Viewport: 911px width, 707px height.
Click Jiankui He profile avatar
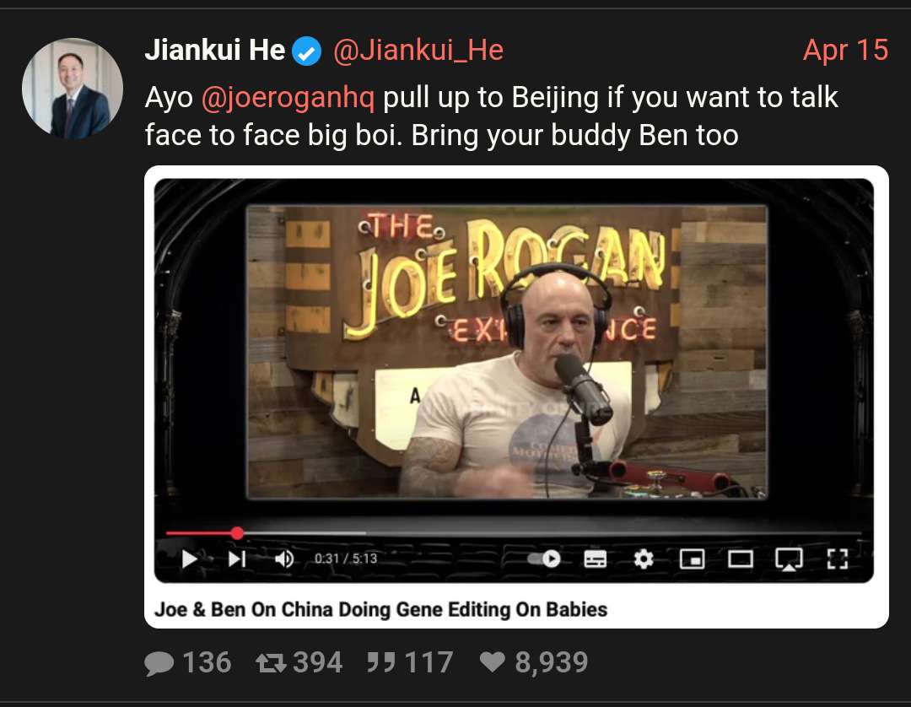pos(73,89)
